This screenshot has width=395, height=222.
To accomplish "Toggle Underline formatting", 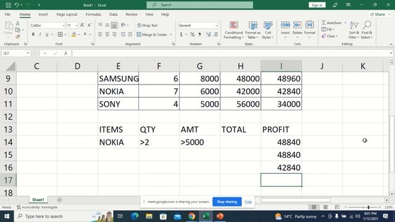I will coord(47,35).
